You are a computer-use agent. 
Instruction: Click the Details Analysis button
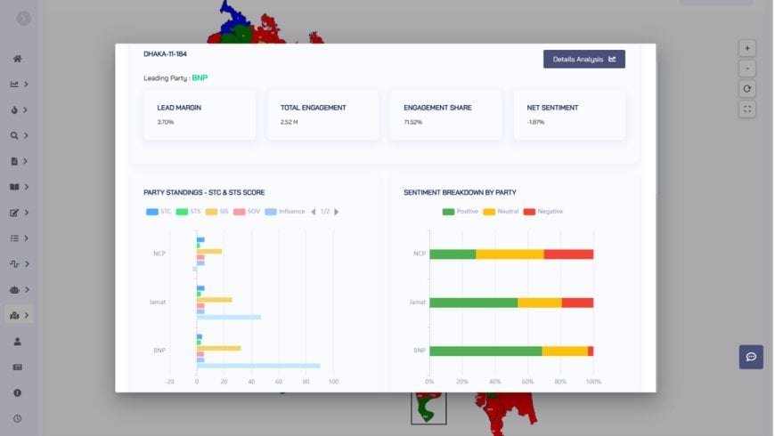click(x=583, y=60)
